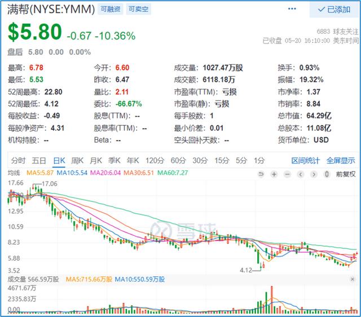Viewport: 361px width, 317px height.
Task: Click the MA30:6.51 moving average label
Action: [x=139, y=173]
